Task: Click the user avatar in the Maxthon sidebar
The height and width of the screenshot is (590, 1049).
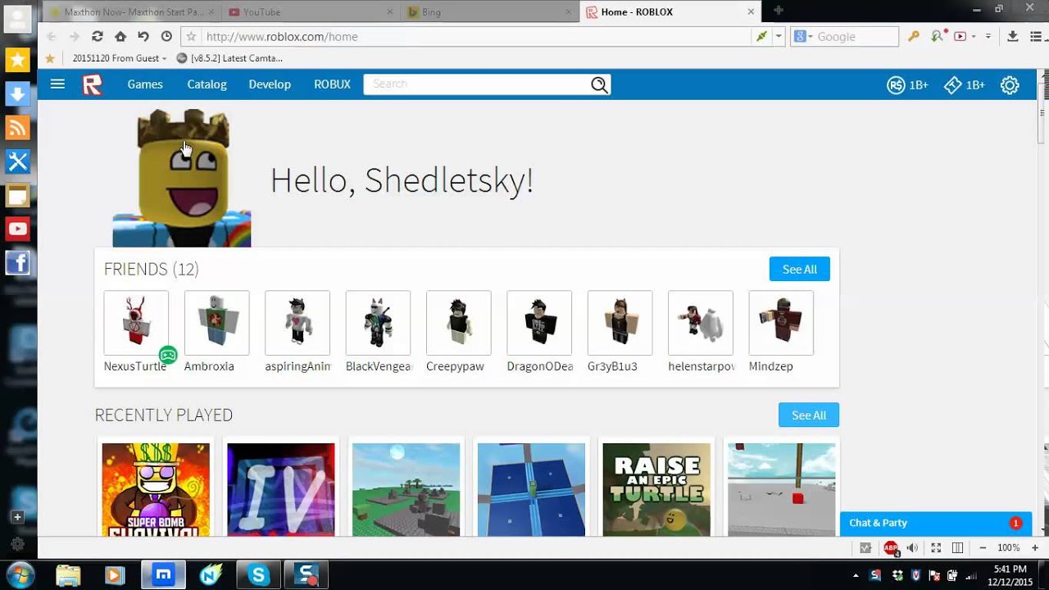Action: [17, 20]
